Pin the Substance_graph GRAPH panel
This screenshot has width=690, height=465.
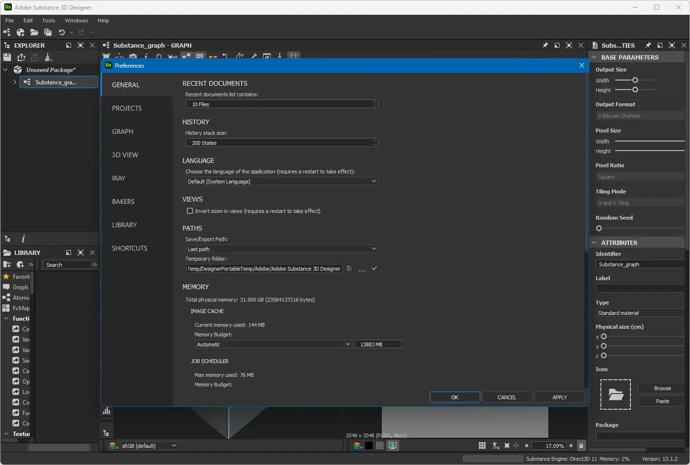(x=545, y=45)
